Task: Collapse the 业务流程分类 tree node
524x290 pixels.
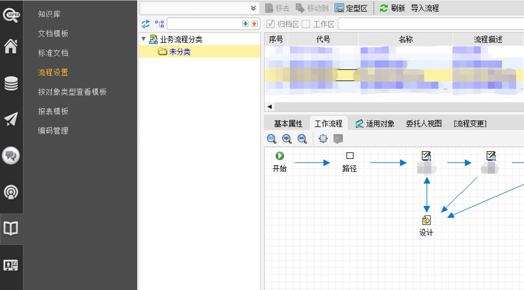Action: click(x=143, y=39)
